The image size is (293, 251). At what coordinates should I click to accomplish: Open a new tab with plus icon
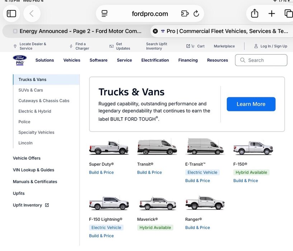pyautogui.click(x=271, y=14)
